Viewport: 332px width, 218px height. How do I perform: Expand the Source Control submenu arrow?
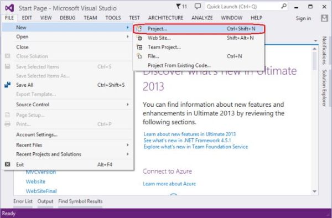(127, 105)
